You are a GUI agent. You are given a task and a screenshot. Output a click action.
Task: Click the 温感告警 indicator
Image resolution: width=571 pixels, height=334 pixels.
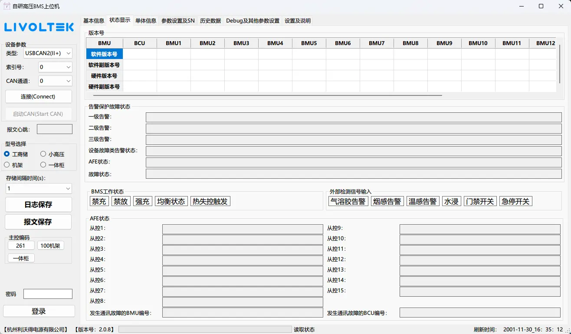point(423,201)
